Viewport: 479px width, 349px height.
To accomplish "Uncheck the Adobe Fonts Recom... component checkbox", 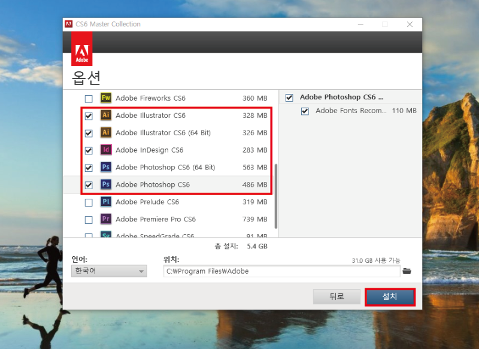I will [305, 111].
